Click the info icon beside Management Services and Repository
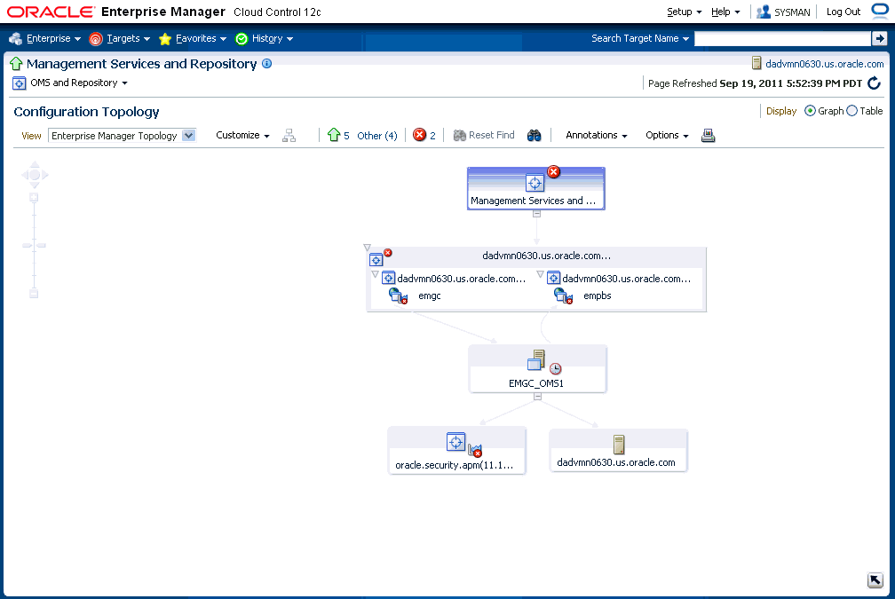 [x=266, y=63]
